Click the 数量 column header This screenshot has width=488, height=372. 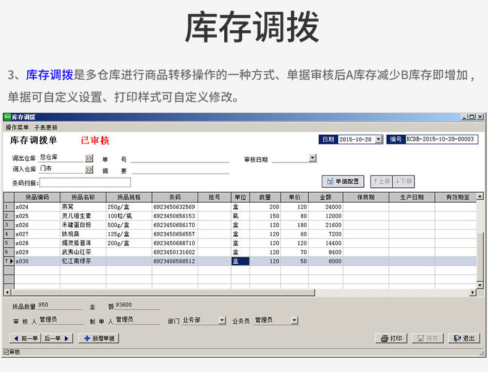(265, 197)
